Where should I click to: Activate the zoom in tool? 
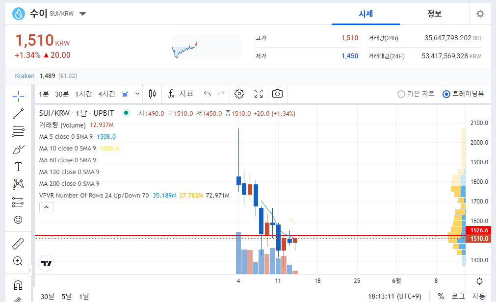(x=18, y=261)
